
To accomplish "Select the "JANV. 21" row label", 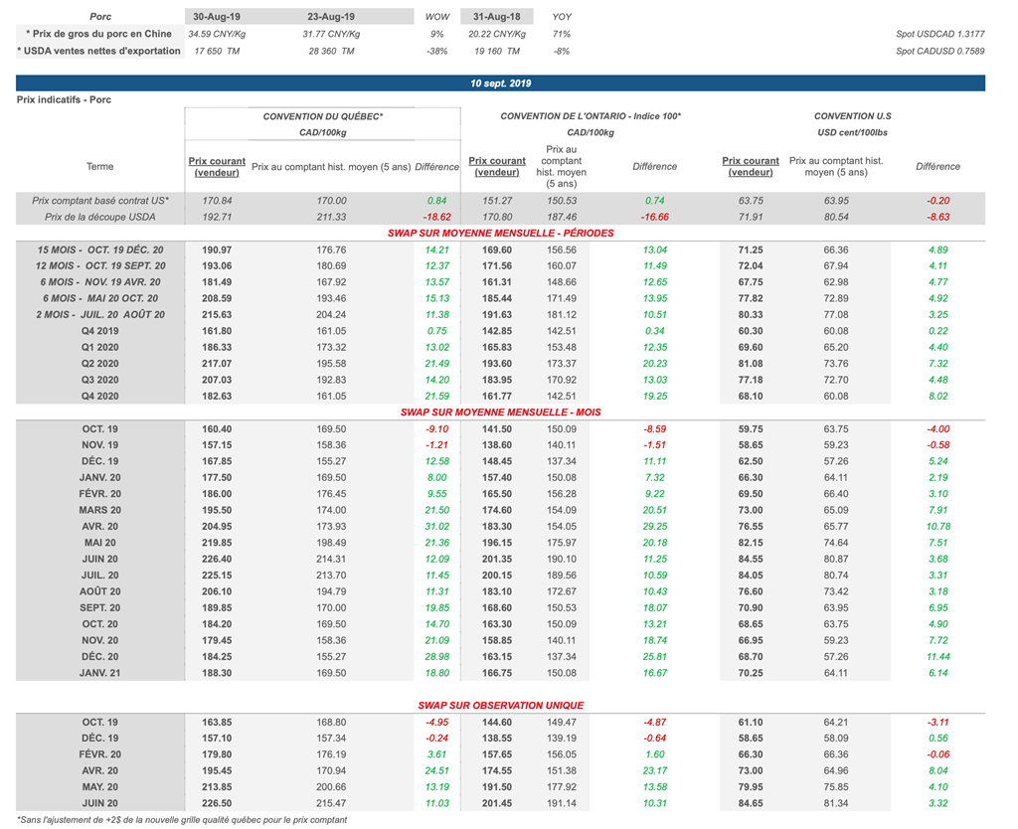I will [100, 673].
